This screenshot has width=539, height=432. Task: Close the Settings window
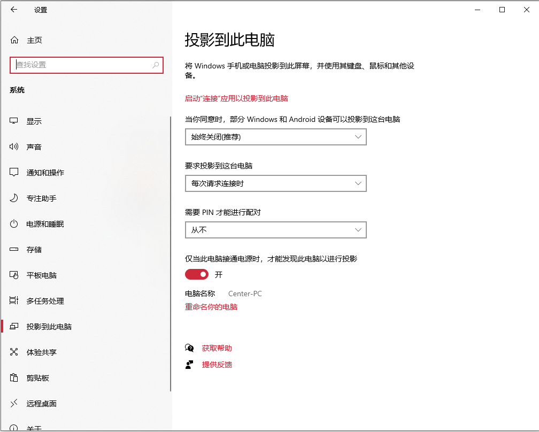[x=526, y=10]
